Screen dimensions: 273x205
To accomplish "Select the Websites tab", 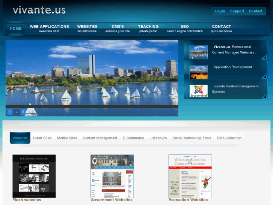I will coord(20,138).
